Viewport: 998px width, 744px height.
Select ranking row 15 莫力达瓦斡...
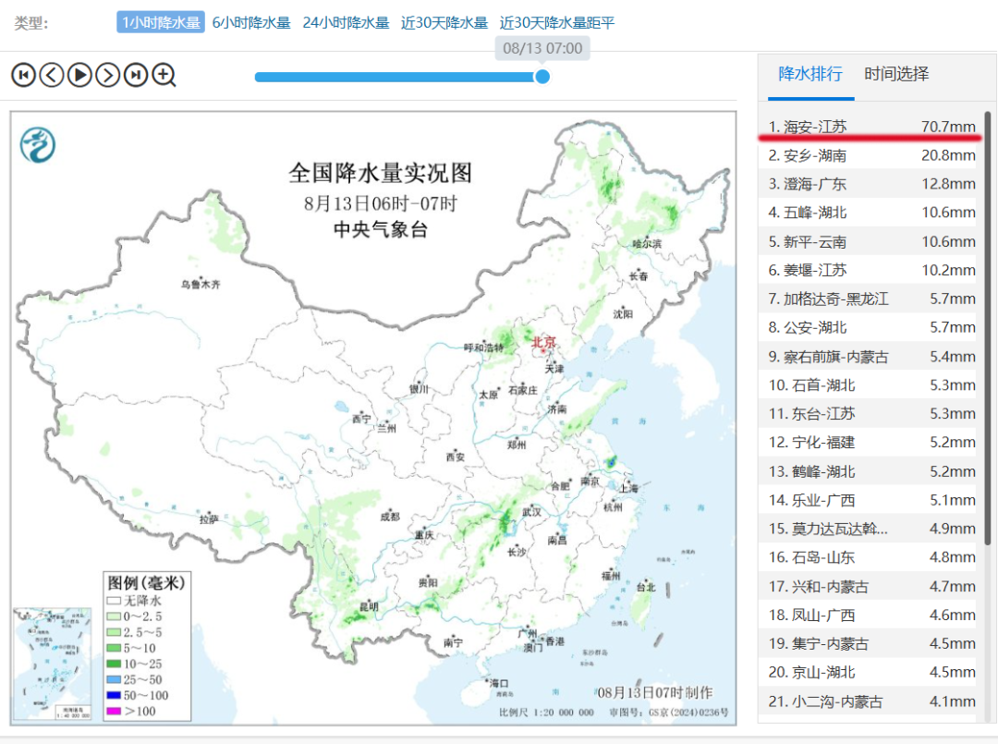pos(868,529)
